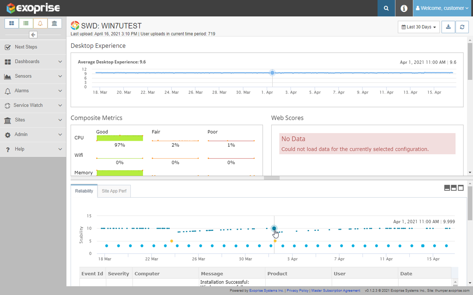Toggle the split-panel layout icon
This screenshot has height=295, width=473.
coord(454,188)
